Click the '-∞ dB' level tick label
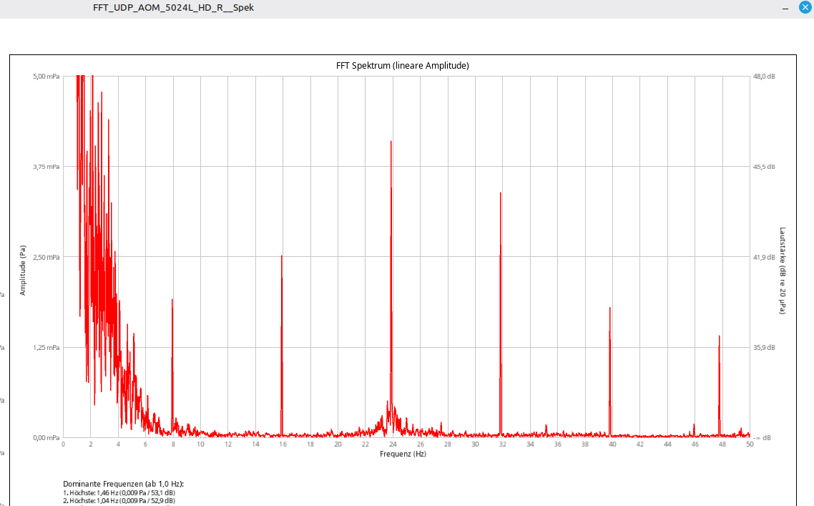Image resolution: width=814 pixels, height=506 pixels. [762, 438]
